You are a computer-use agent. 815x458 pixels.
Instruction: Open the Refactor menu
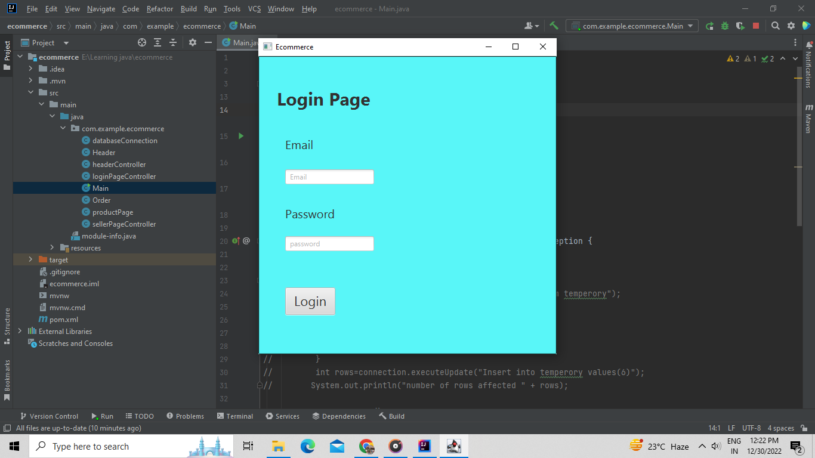click(159, 9)
